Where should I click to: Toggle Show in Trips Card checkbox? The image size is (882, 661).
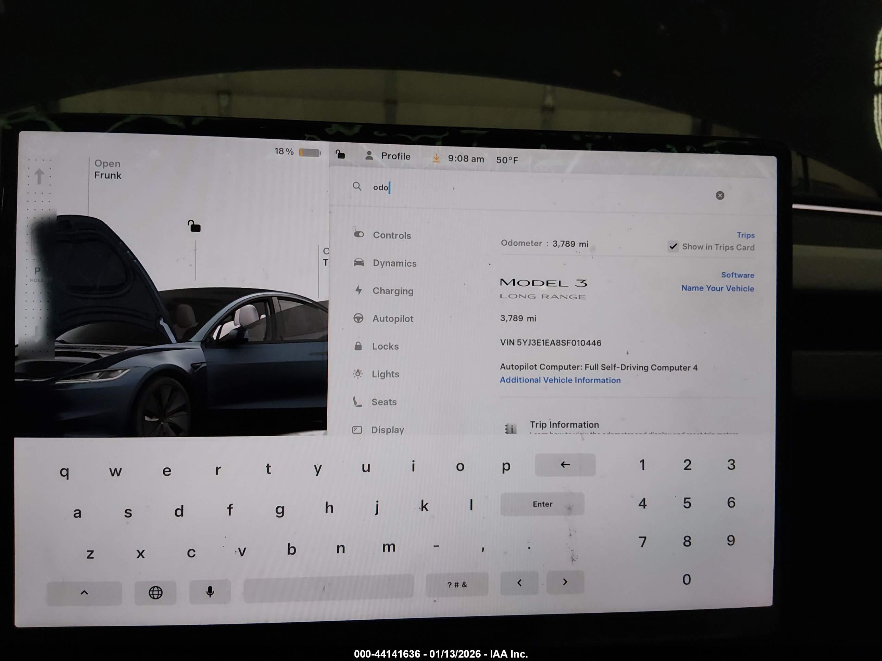[673, 246]
